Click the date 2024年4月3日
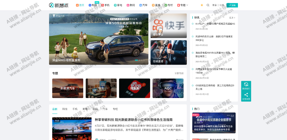Viewport: 287px width, 140px height. point(201,29)
